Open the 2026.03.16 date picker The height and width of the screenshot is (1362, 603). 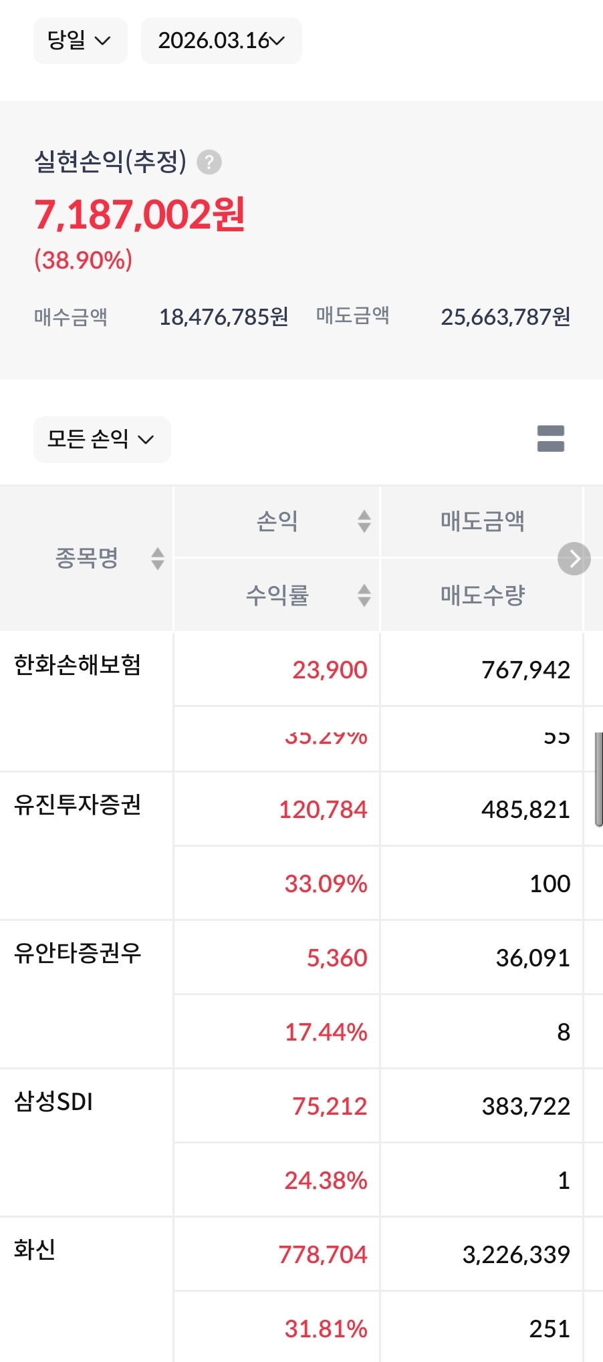pyautogui.click(x=221, y=41)
